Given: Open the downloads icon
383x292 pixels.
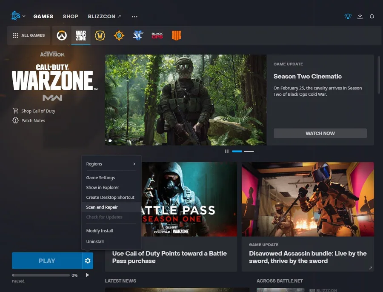Looking at the screenshot, I should tap(360, 16).
